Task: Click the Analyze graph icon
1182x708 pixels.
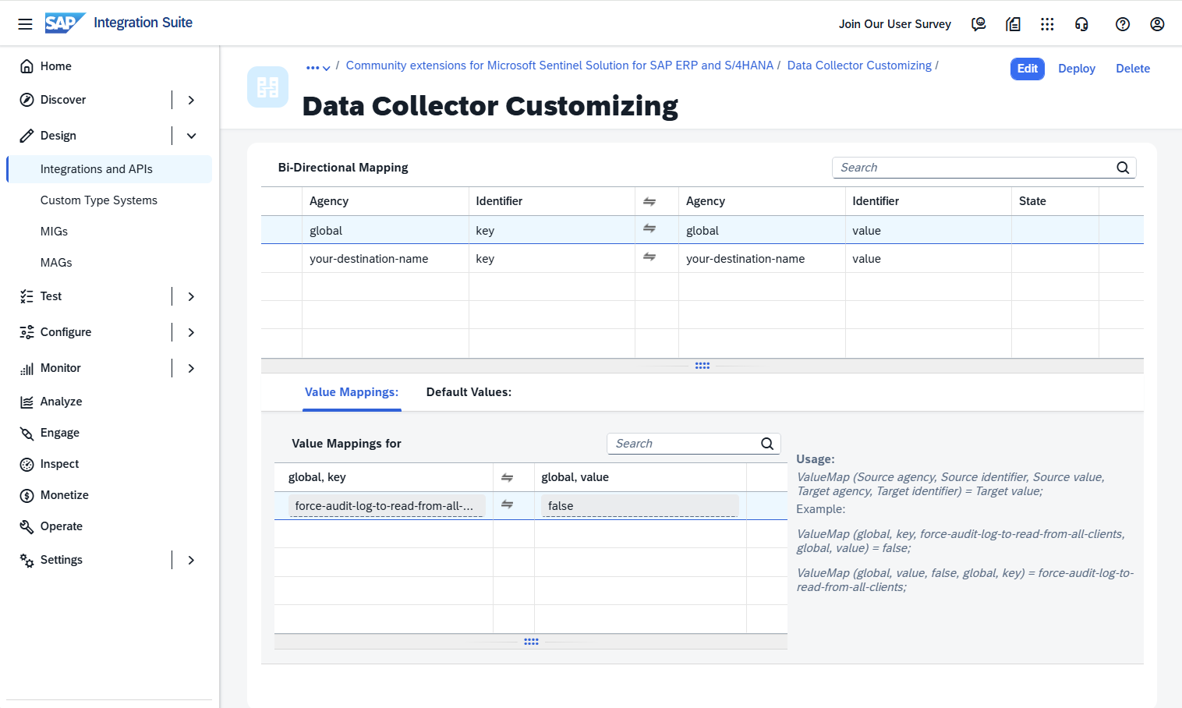Action: [27, 402]
